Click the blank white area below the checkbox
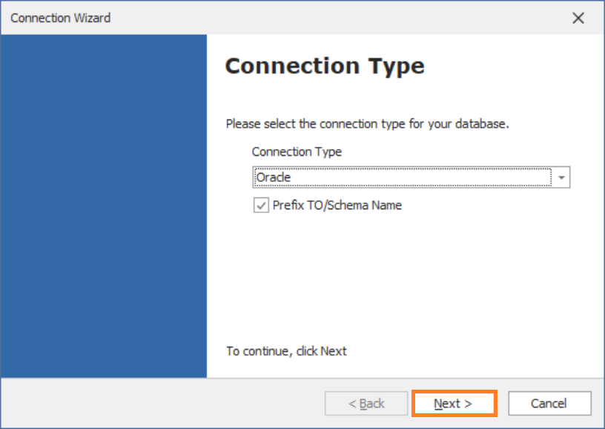This screenshot has width=605, height=429. [x=405, y=278]
